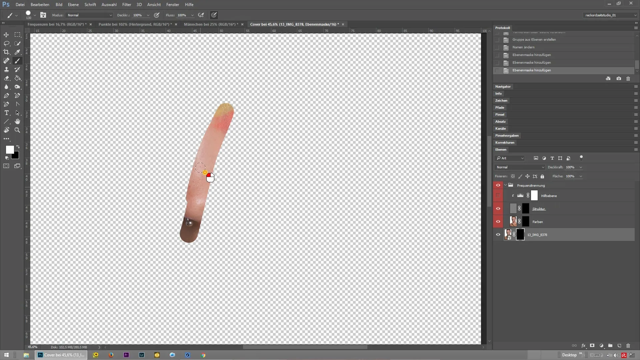Expand the Kanäle panel

(x=500, y=129)
